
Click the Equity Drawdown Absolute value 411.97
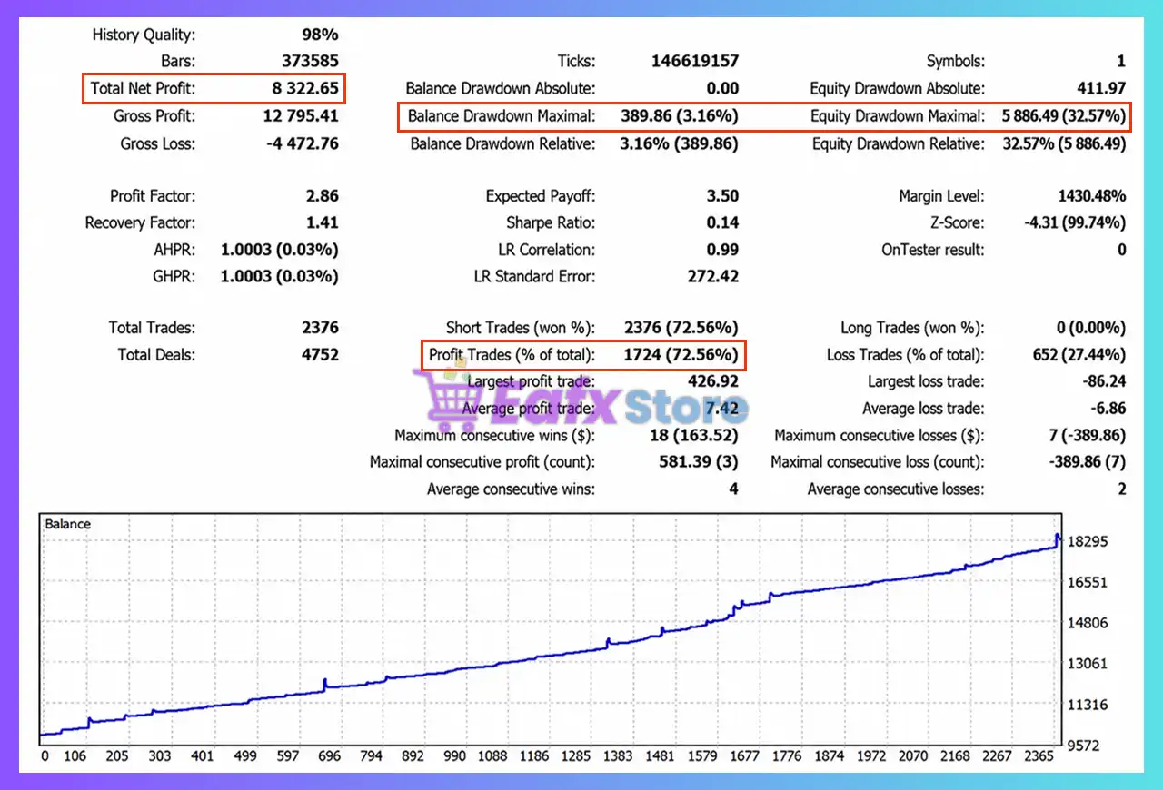[x=1100, y=89]
